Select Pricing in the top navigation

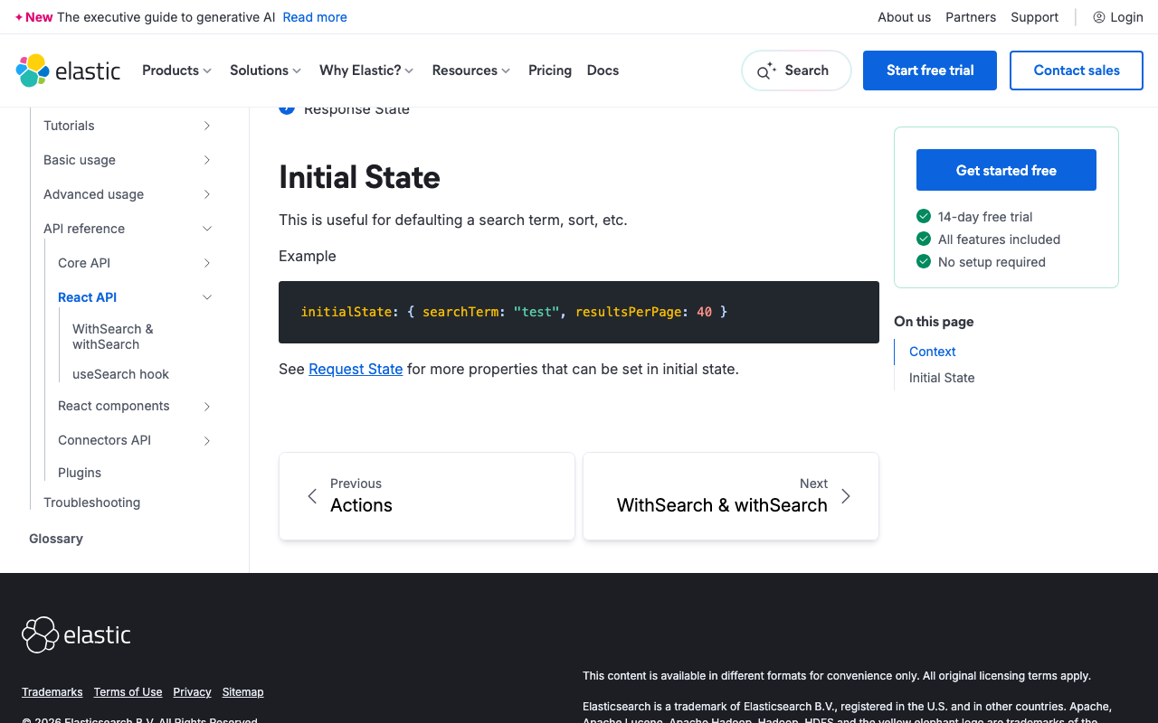pos(549,70)
